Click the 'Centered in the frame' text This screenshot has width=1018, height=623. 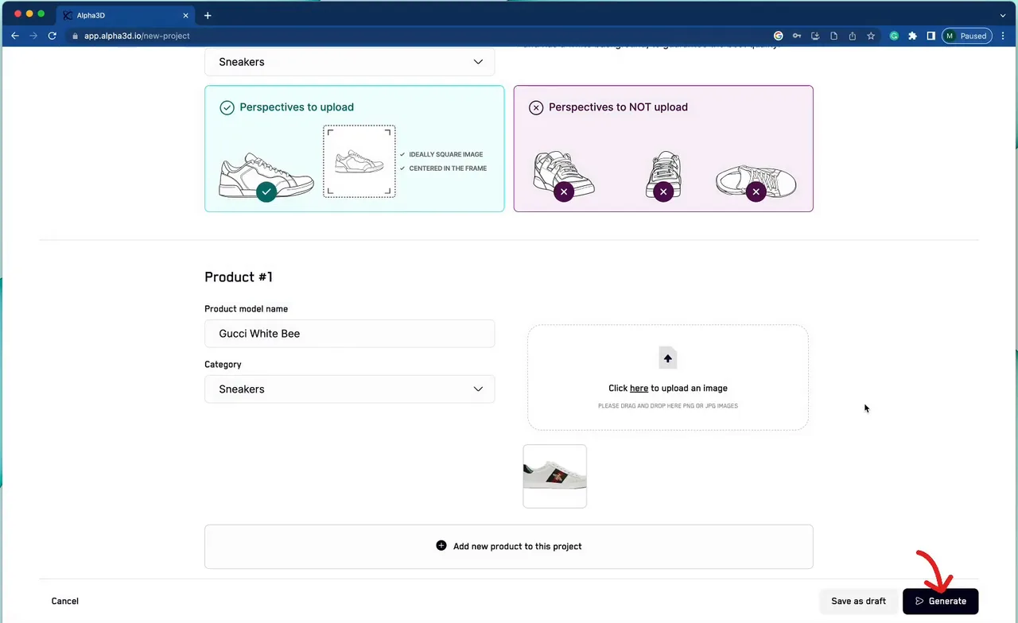(x=448, y=168)
